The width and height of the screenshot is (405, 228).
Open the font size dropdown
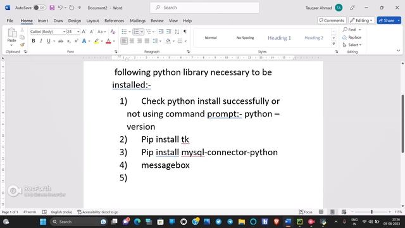click(78, 32)
